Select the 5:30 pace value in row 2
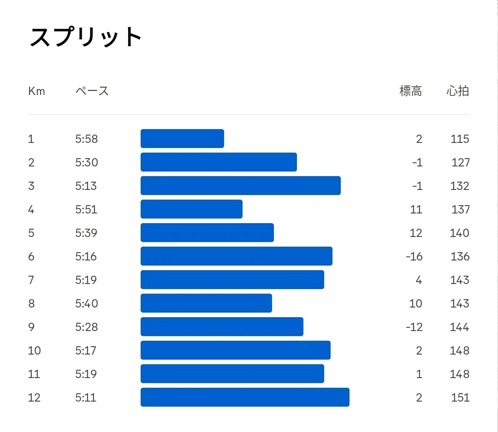Image resolution: width=498 pixels, height=432 pixels. coord(86,162)
